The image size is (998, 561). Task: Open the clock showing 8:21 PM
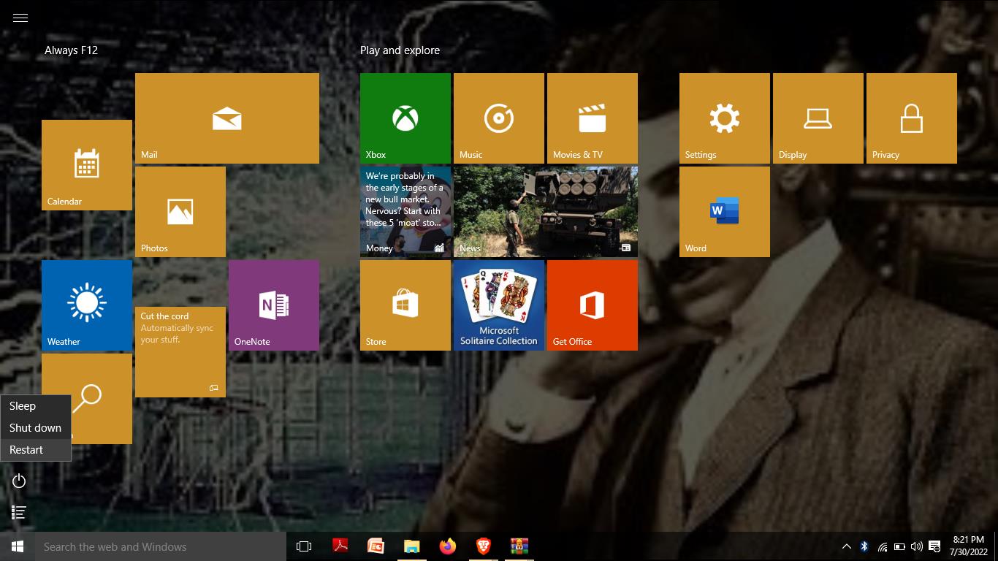click(969, 546)
